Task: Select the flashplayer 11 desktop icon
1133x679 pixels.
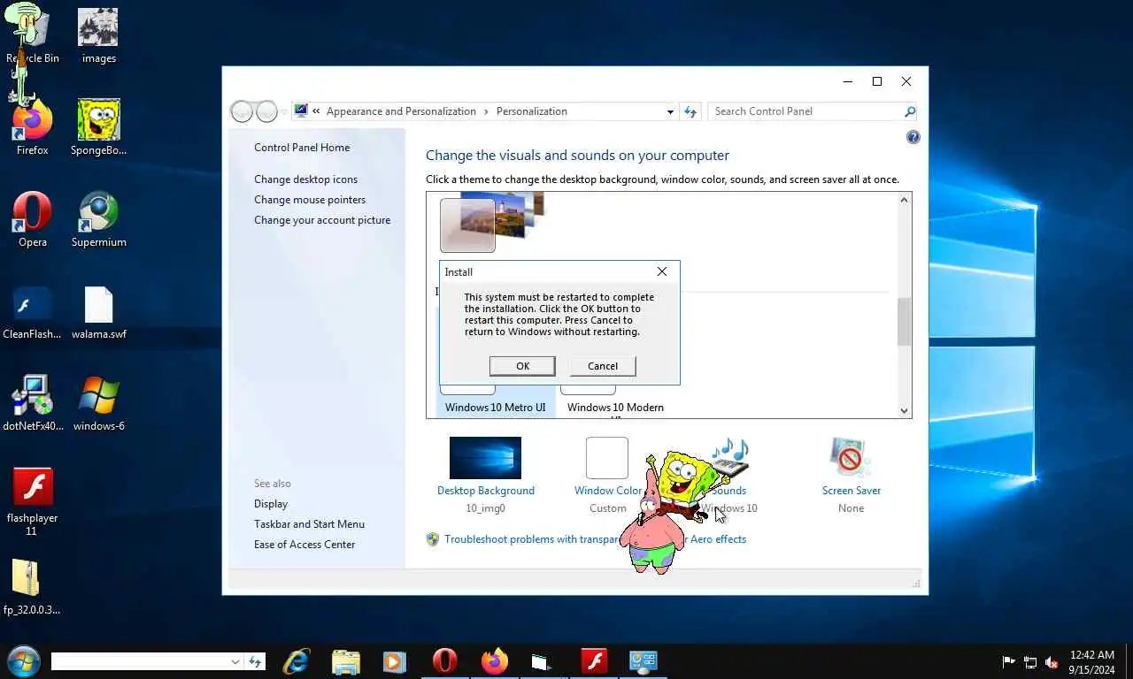Action: point(33,501)
